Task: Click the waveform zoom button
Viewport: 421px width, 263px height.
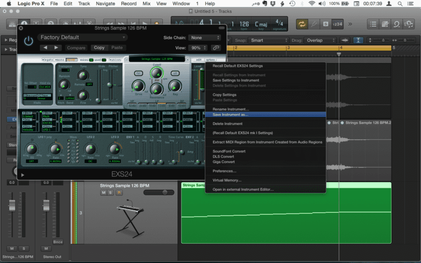Action: pos(345,40)
